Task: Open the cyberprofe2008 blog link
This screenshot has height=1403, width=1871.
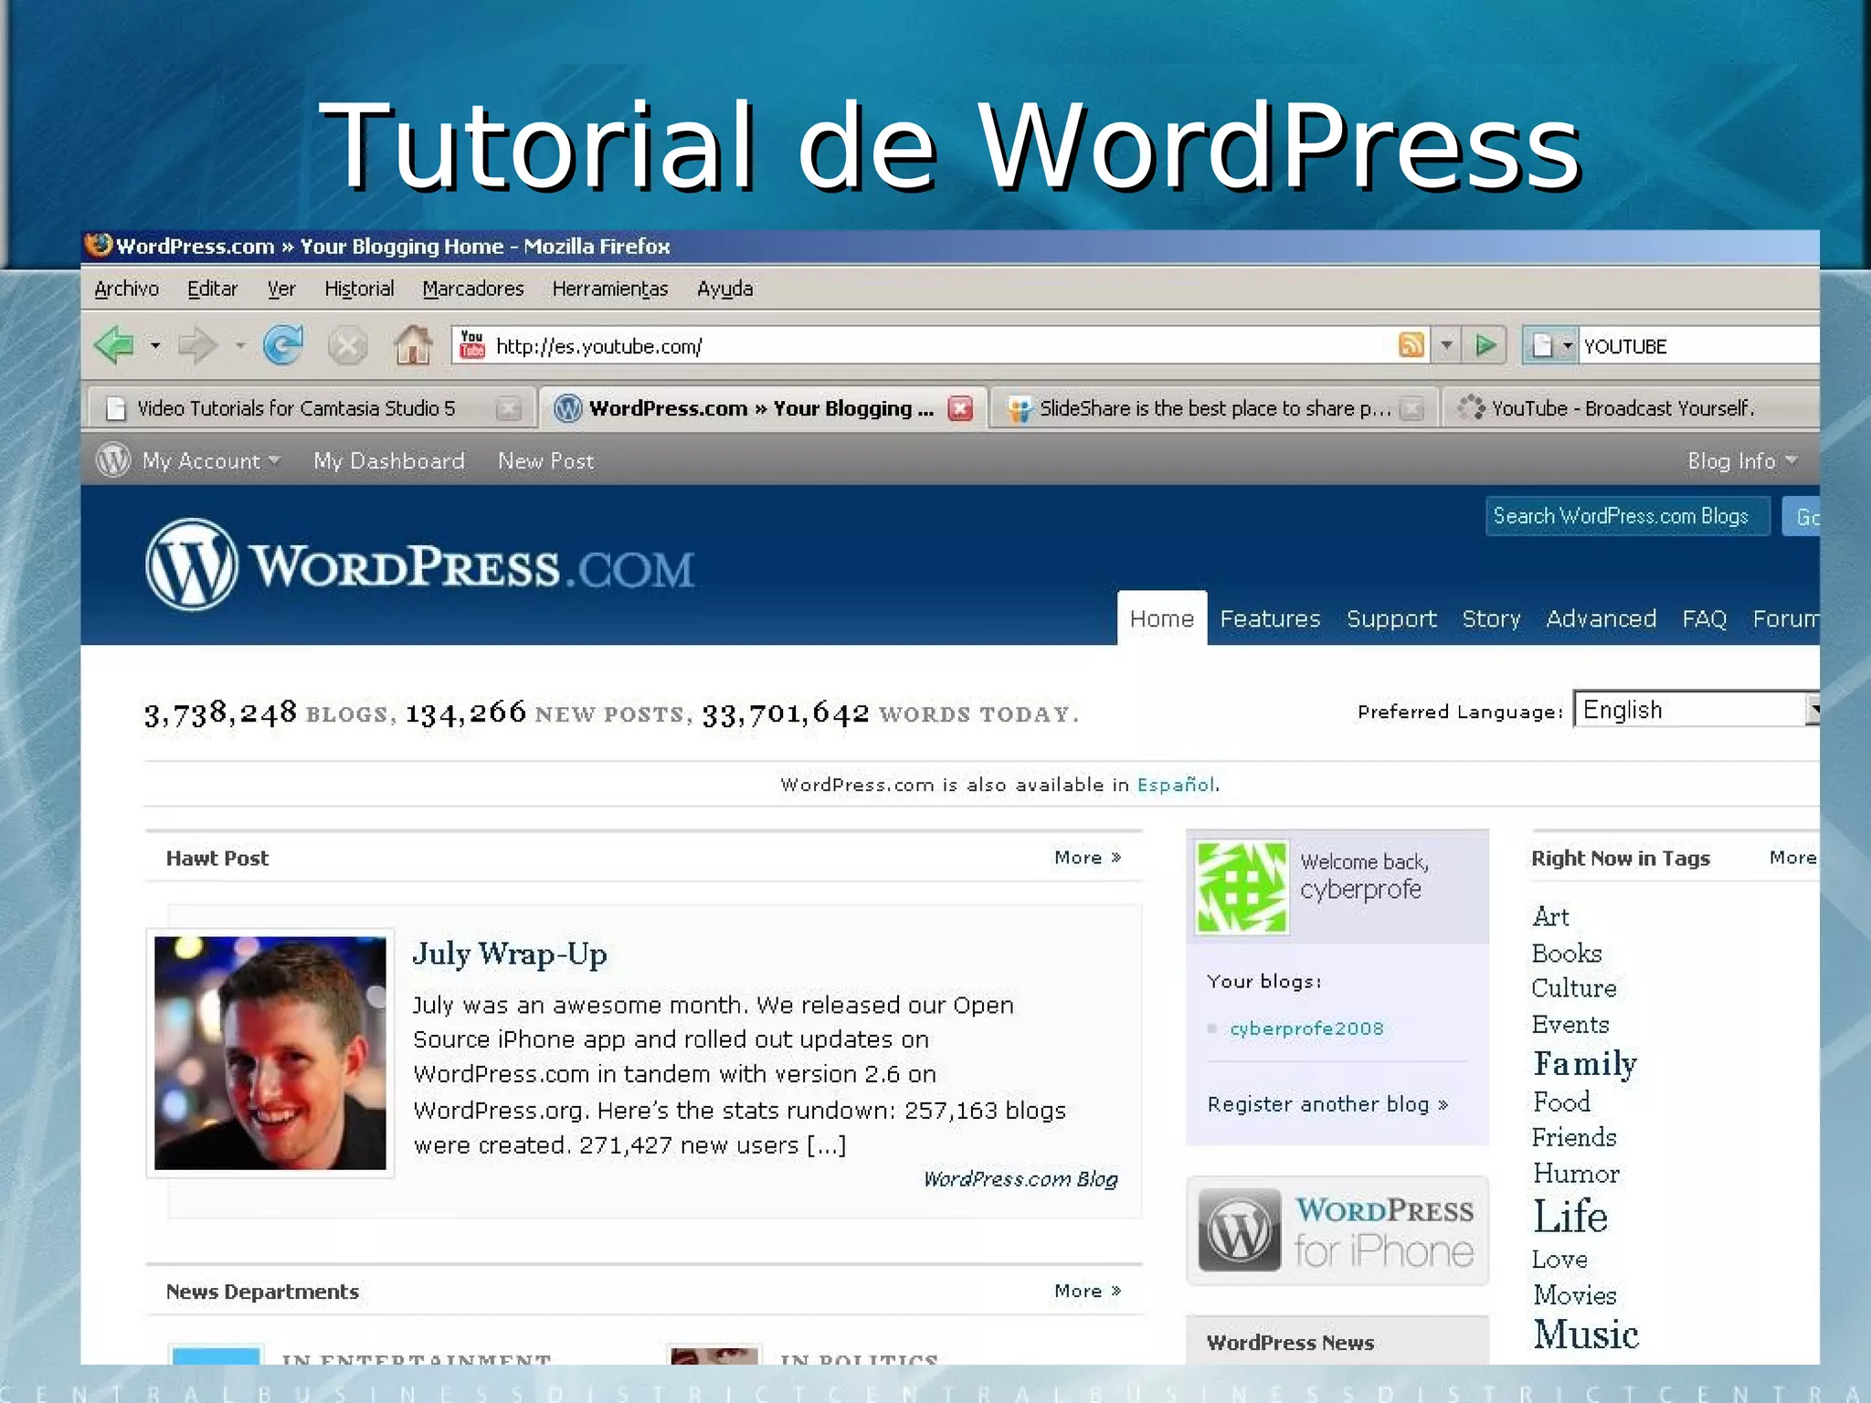Action: [1306, 1029]
